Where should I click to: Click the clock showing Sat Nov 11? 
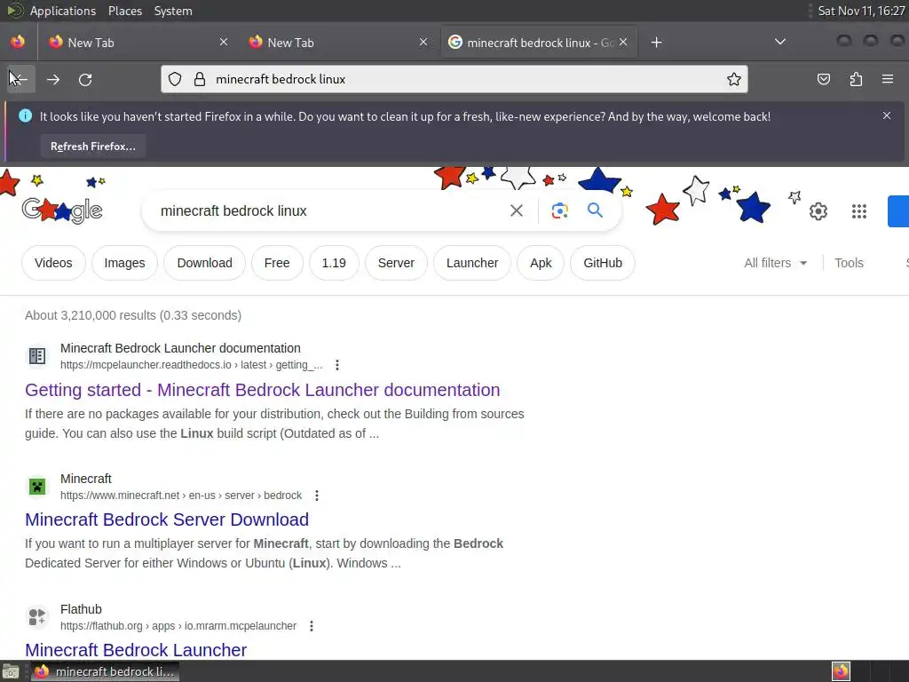tap(860, 11)
